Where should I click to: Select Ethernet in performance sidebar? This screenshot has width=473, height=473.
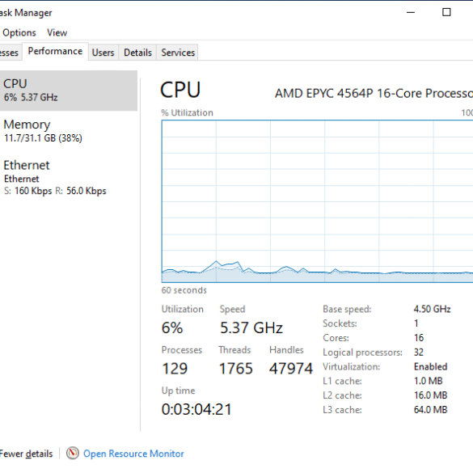coord(69,178)
